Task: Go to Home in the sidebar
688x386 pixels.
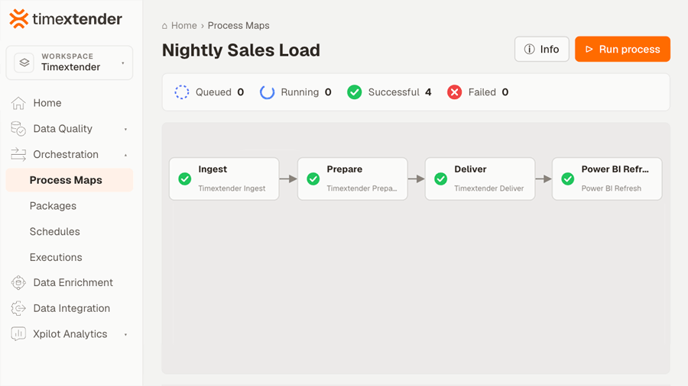Action: tap(47, 103)
